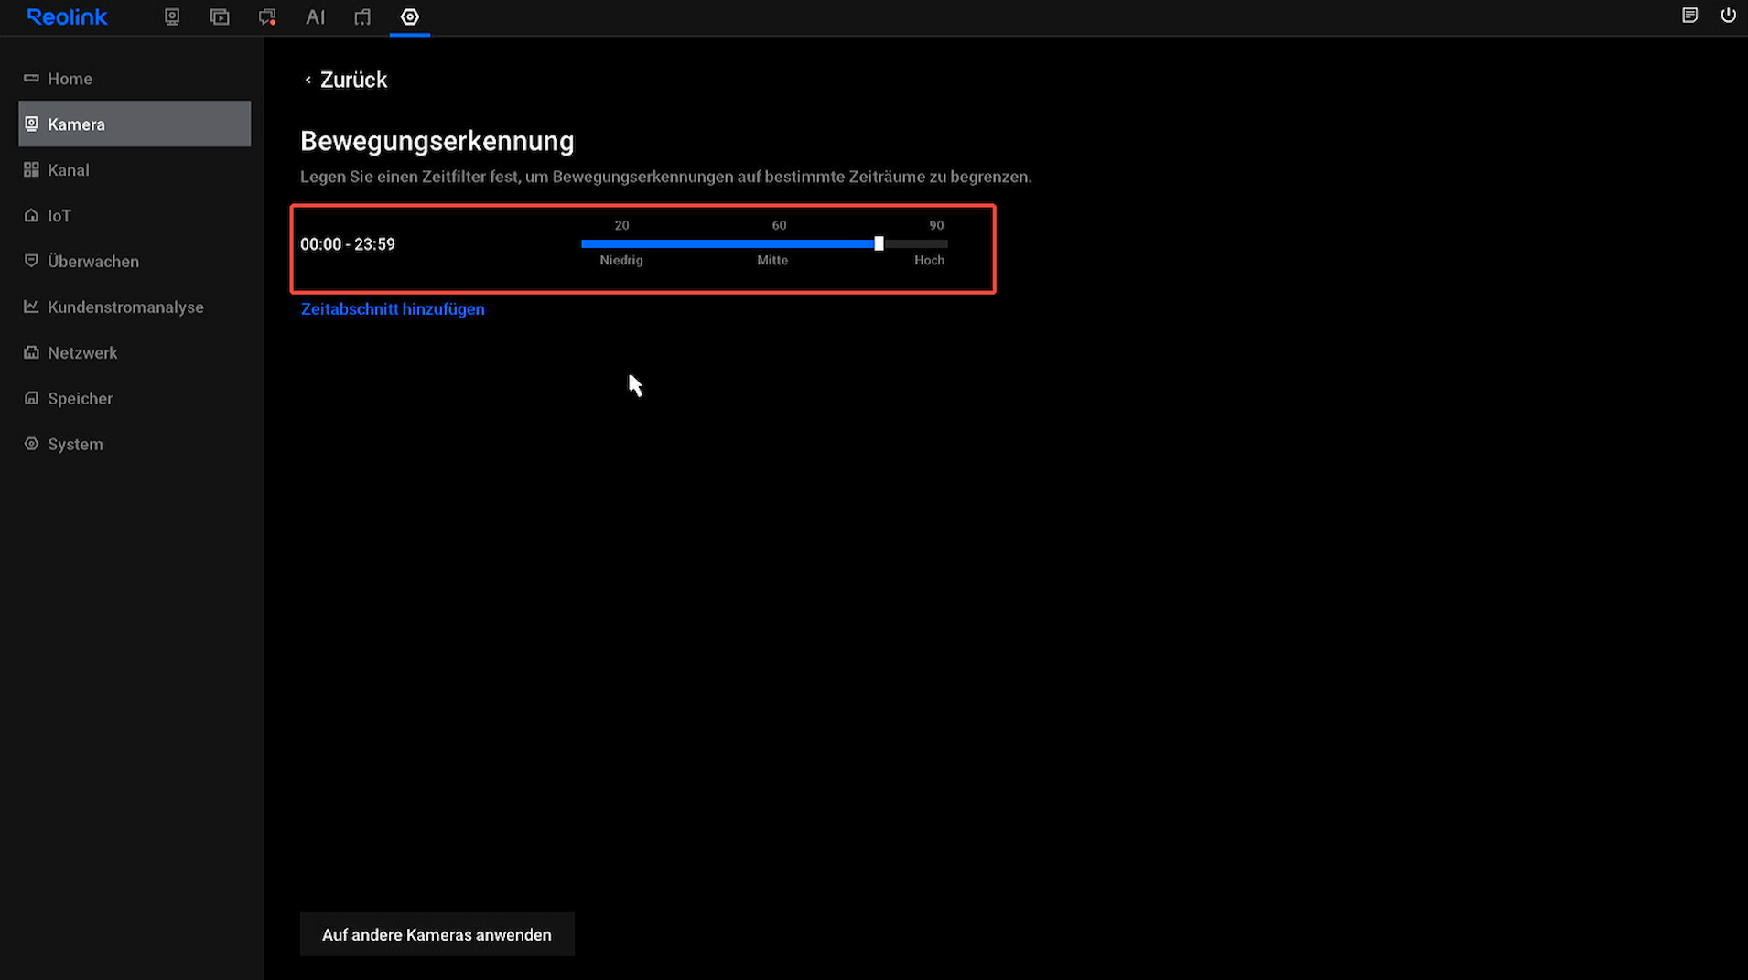Image resolution: width=1748 pixels, height=980 pixels.
Task: Click the 00:00 - 23:59 time range
Action: 348,244
